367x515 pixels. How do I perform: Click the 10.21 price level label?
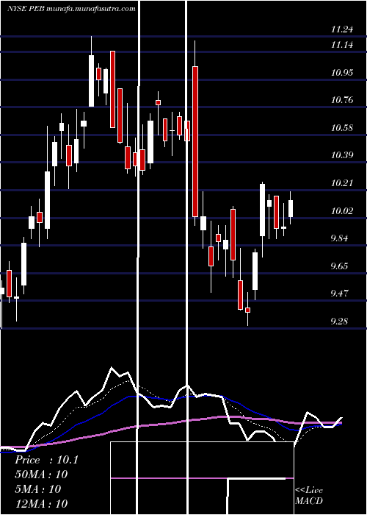pos(342,183)
